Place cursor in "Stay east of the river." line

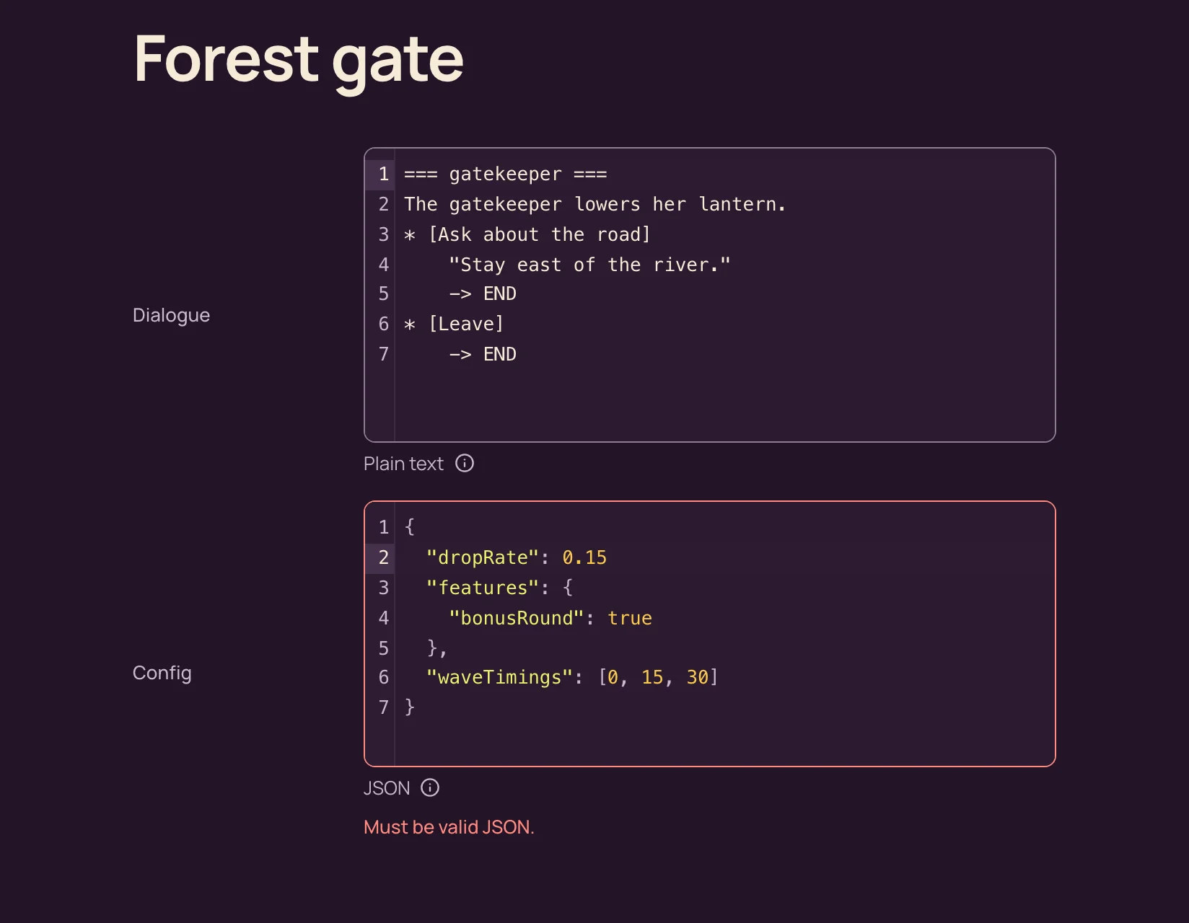[x=589, y=265]
